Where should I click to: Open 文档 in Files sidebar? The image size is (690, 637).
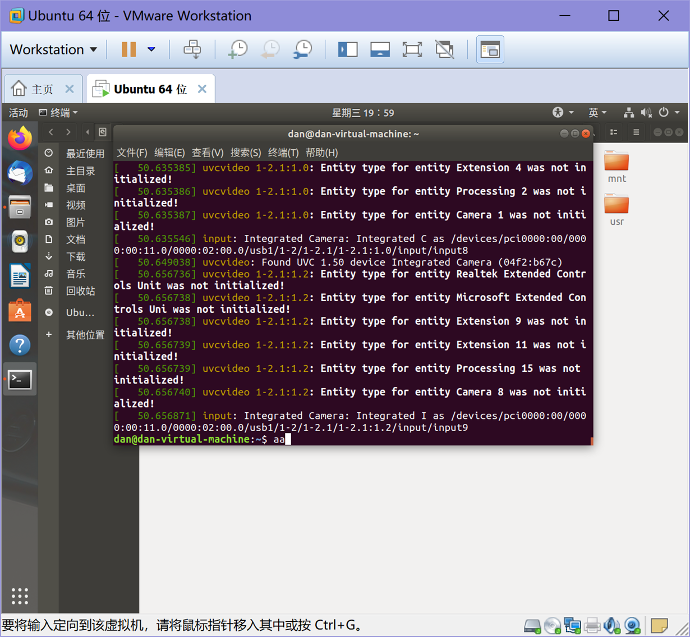coord(76,240)
